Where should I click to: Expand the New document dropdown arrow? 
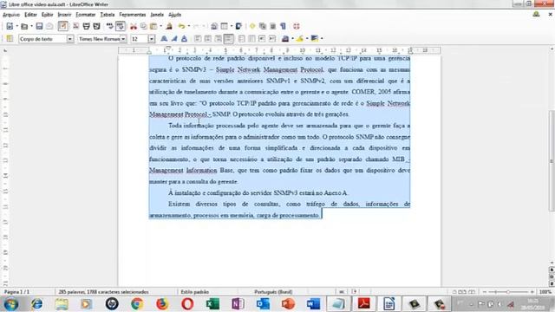[x=16, y=26]
